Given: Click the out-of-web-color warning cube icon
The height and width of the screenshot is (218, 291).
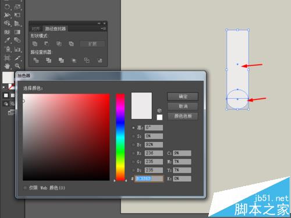Looking at the screenshot, I should [159, 110].
